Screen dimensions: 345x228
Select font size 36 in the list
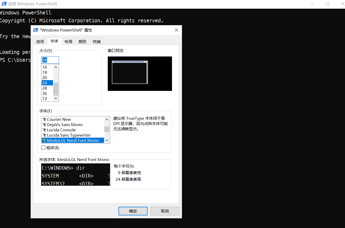coord(47,93)
